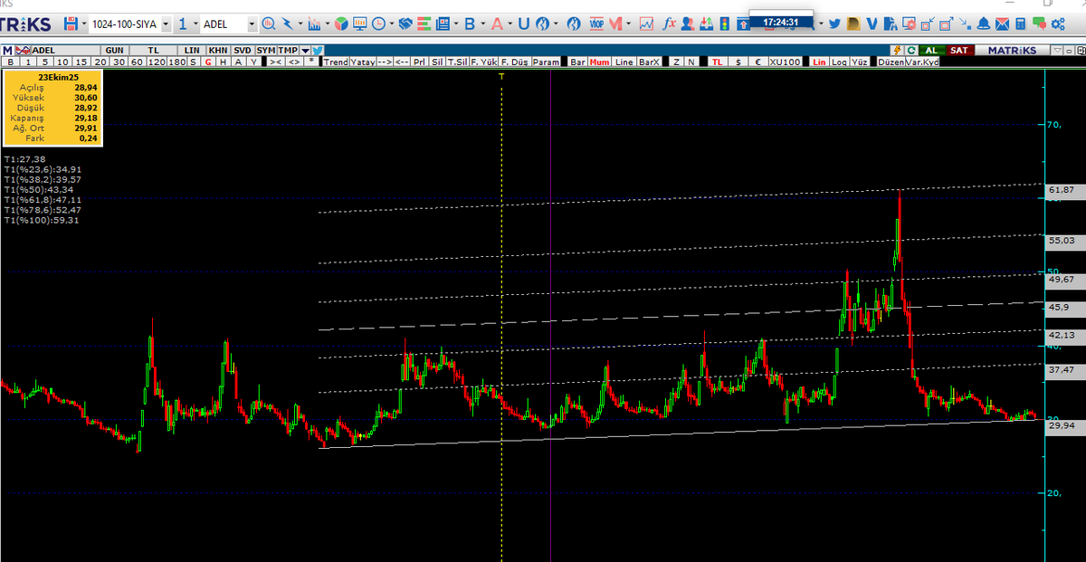Image resolution: width=1086 pixels, height=562 pixels.
Task: Expand the clock icon dropdown arrow
Action: [391, 24]
